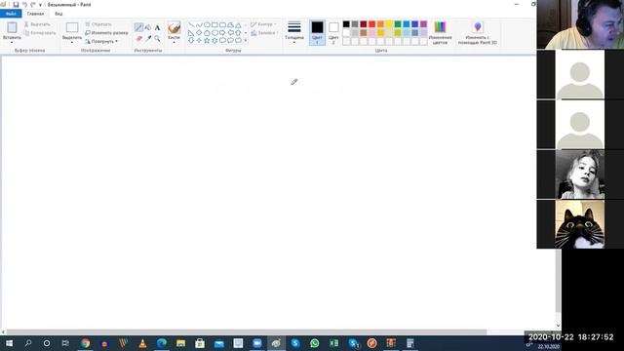
Task: Click the Cut (Вырезать) button
Action: pyautogui.click(x=37, y=24)
